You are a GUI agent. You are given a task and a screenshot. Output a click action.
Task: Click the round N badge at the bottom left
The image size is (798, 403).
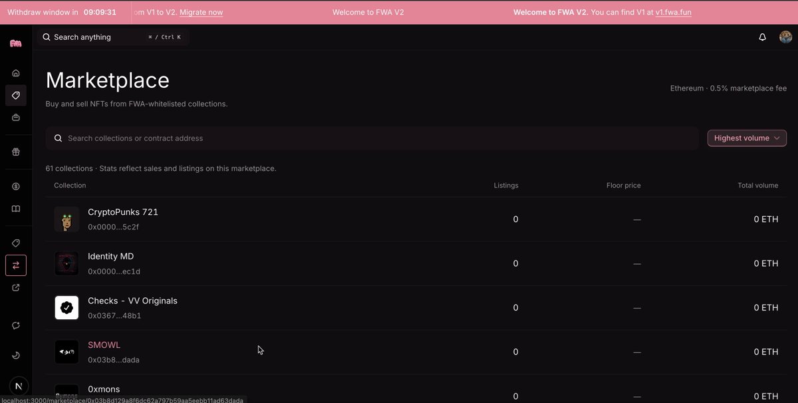(19, 386)
